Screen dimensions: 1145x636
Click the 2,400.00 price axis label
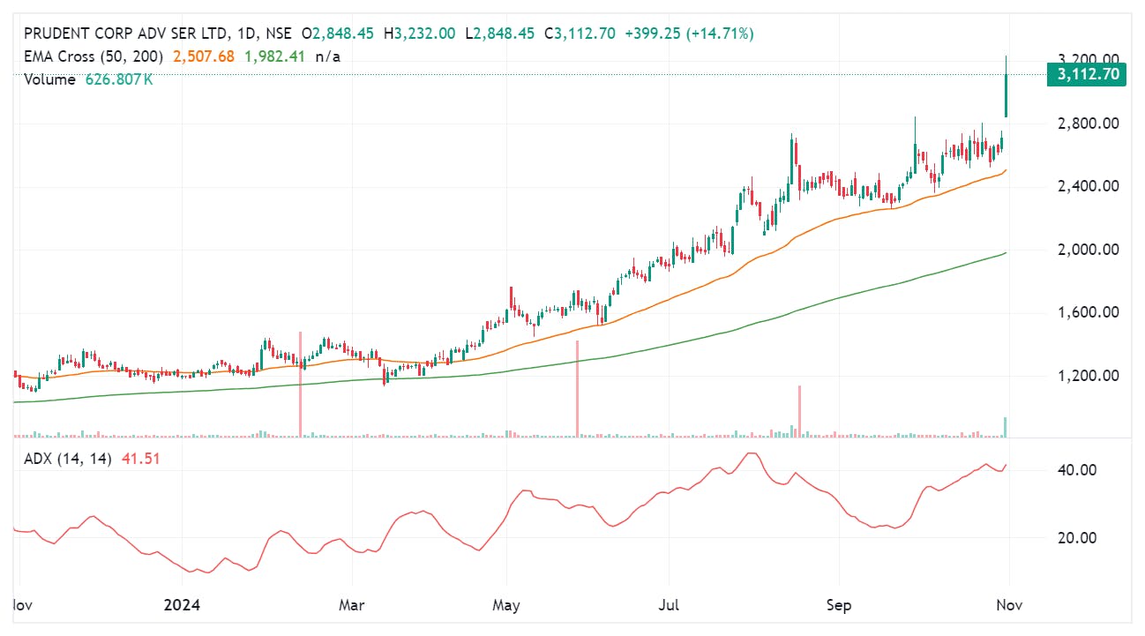[x=1090, y=186]
